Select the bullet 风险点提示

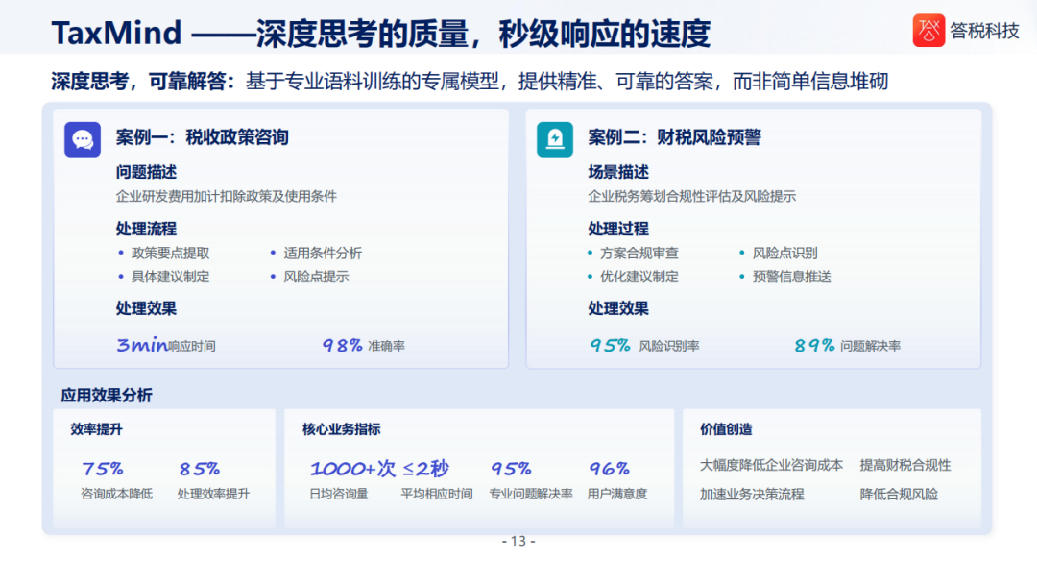316,277
